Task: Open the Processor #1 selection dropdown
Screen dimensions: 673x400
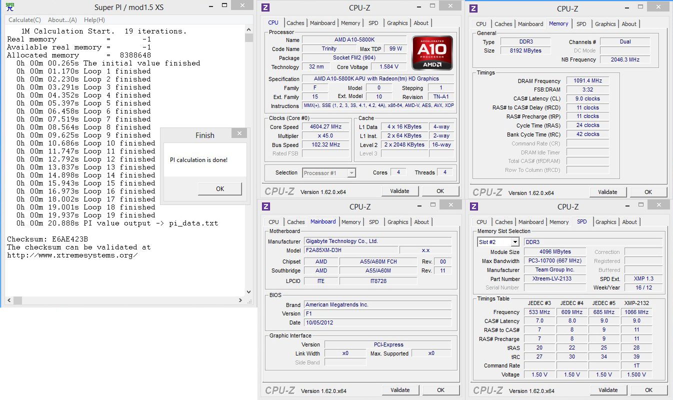Action: (329, 173)
